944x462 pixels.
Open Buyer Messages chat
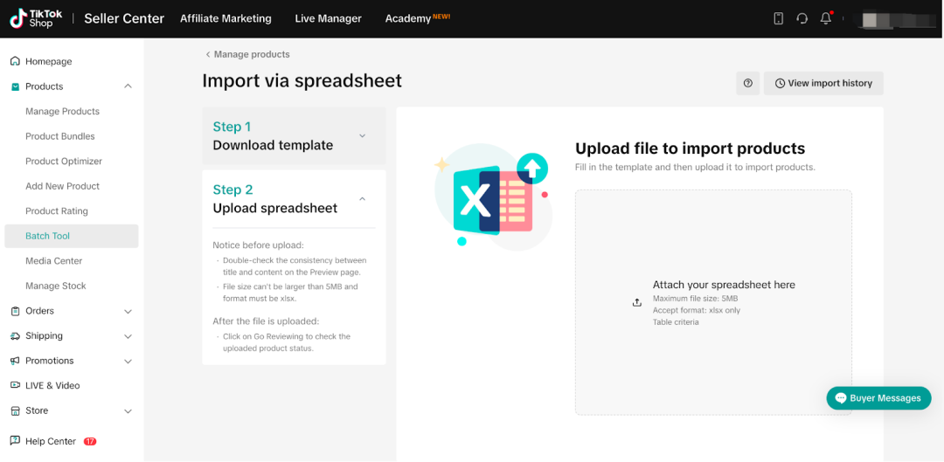point(878,398)
